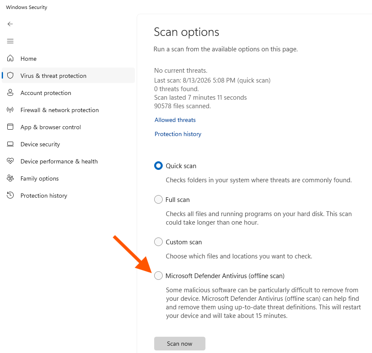Click 'Run a scan from the available options' text
The image size is (372, 353).
click(226, 49)
